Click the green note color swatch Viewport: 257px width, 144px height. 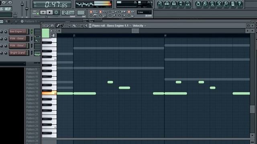[45, 33]
